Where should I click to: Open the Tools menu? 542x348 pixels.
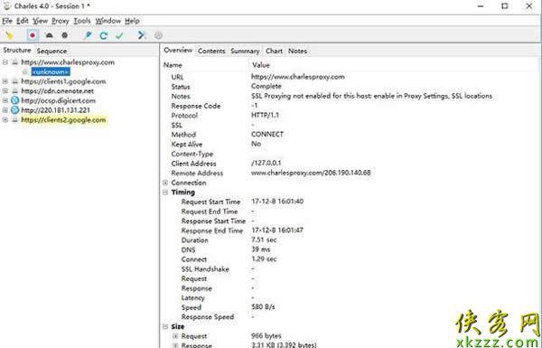[x=82, y=21]
